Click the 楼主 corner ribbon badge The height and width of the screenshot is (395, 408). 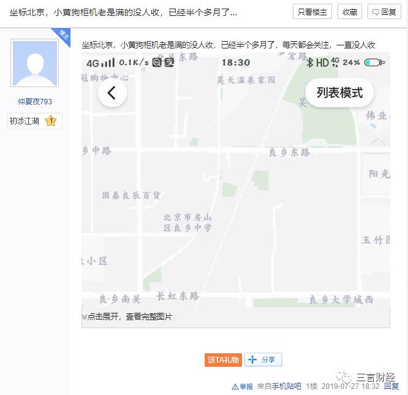point(63,36)
